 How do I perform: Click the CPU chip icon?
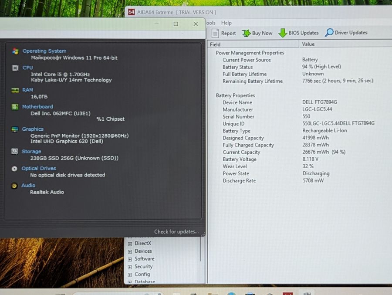(x=15, y=68)
